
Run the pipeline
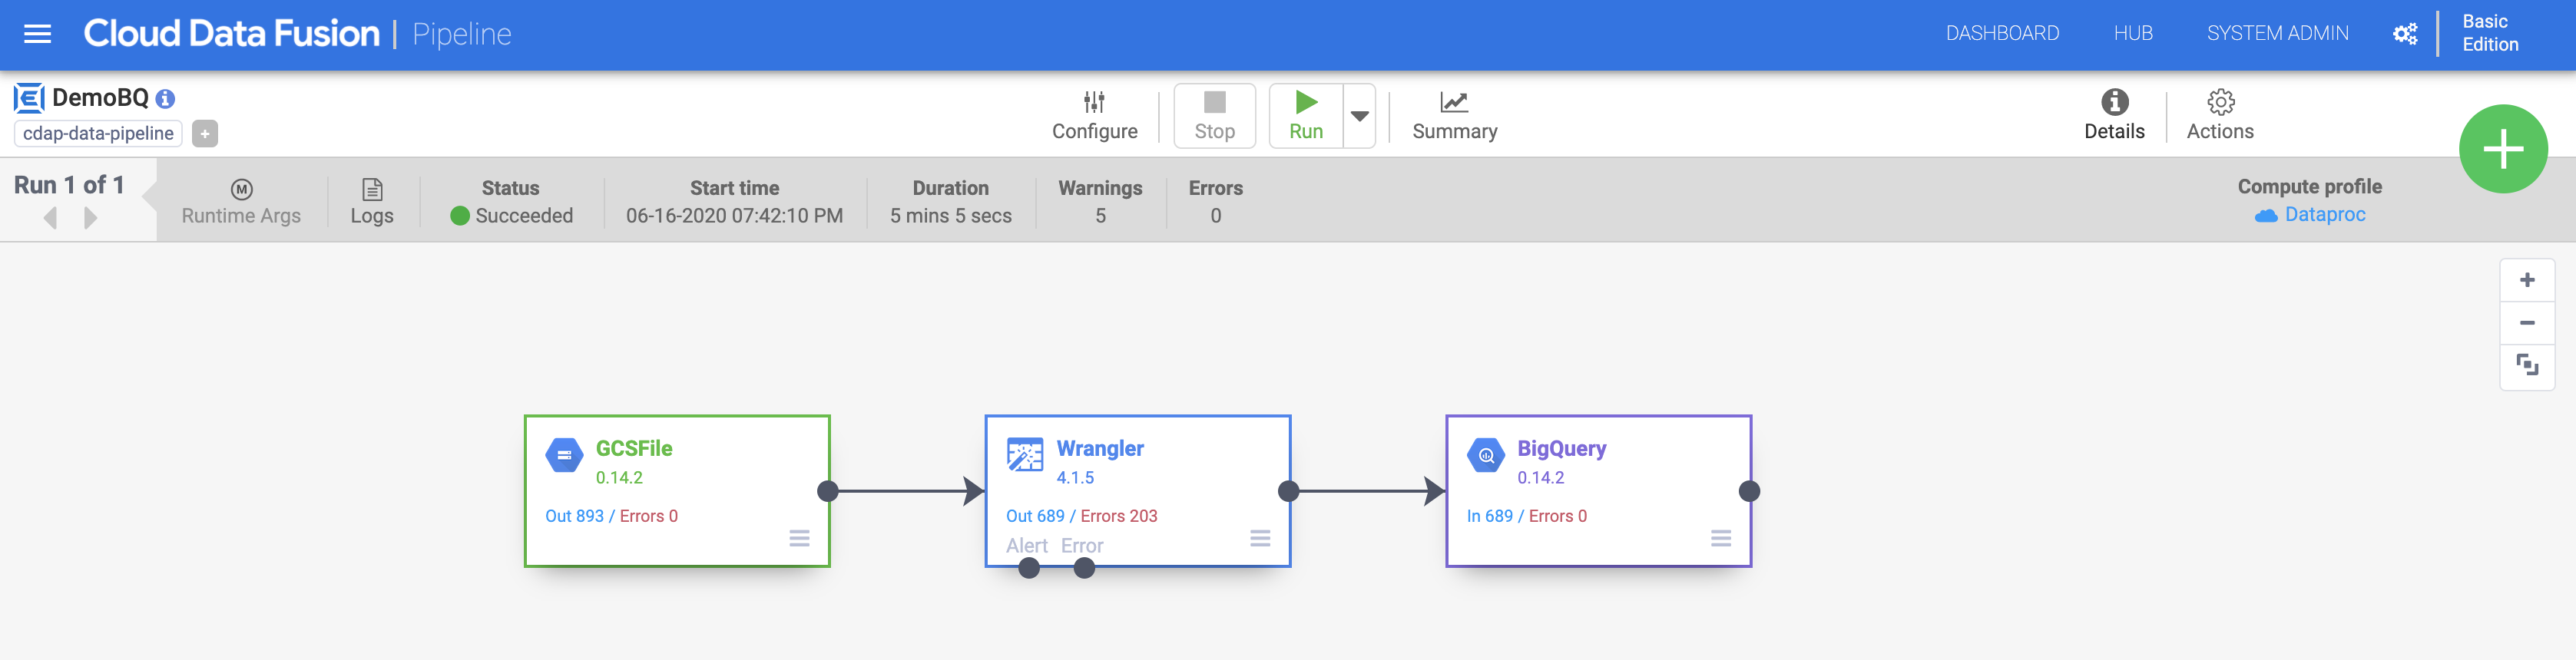coord(1305,116)
